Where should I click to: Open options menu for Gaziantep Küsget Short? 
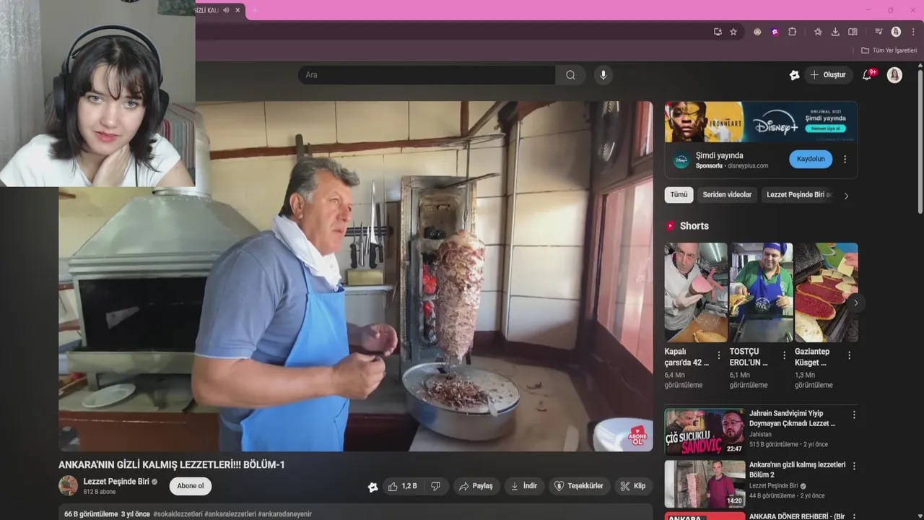point(849,355)
